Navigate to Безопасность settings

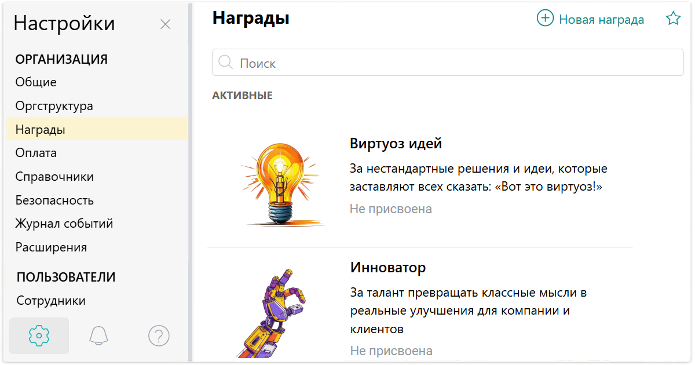[x=54, y=200]
